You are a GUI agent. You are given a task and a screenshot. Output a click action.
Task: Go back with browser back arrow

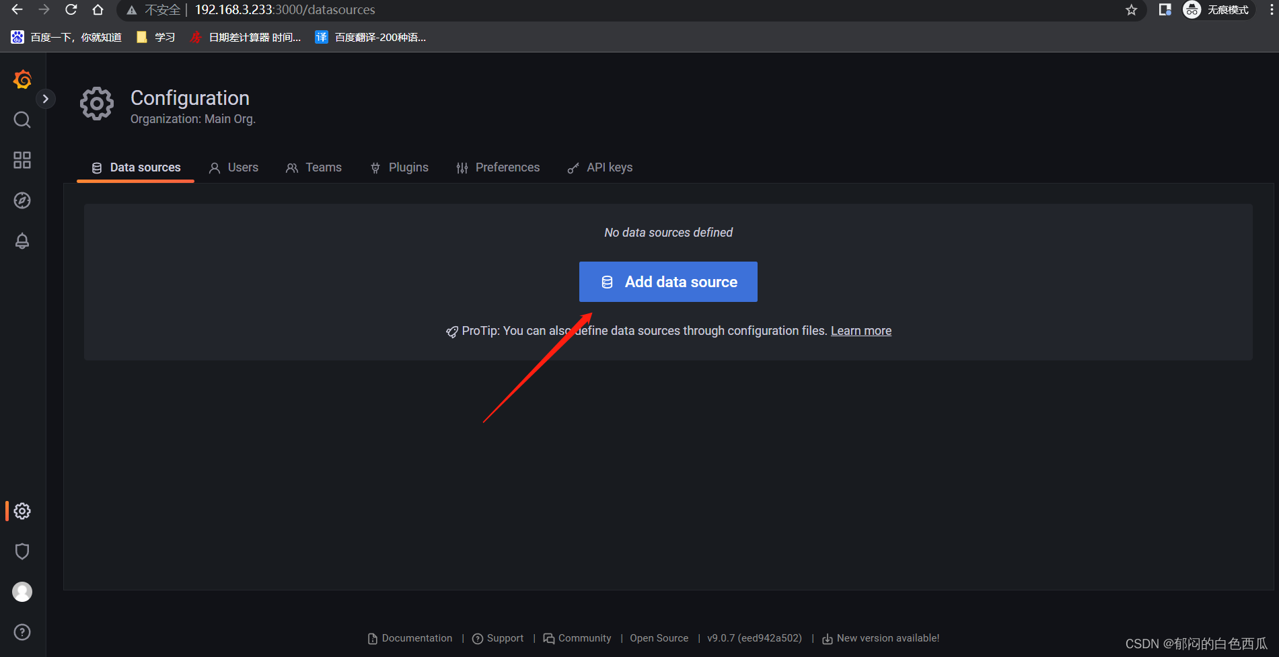pyautogui.click(x=17, y=9)
